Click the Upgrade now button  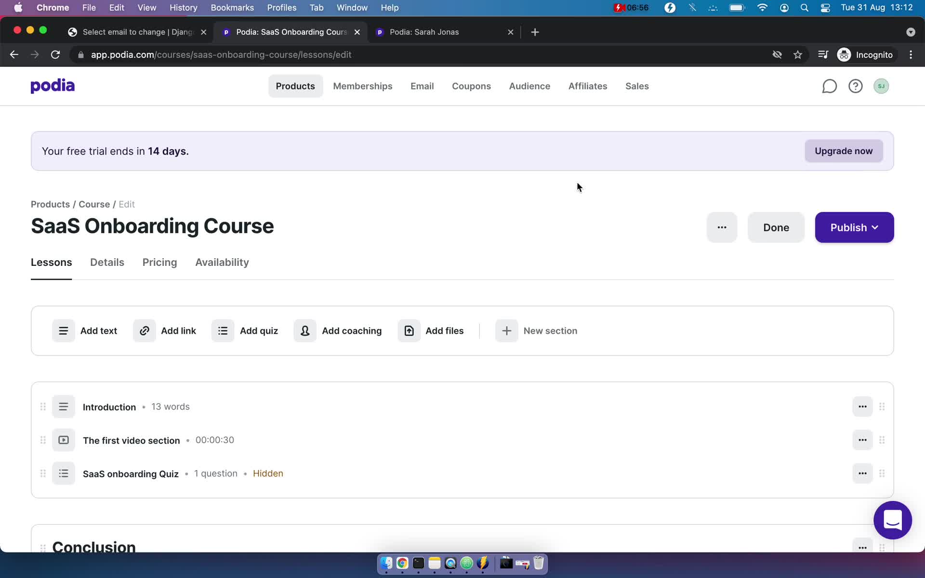pos(844,150)
